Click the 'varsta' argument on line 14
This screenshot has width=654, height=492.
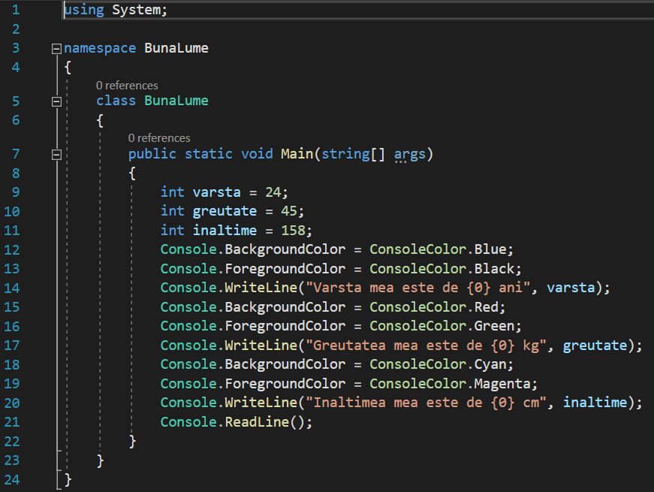pos(571,288)
